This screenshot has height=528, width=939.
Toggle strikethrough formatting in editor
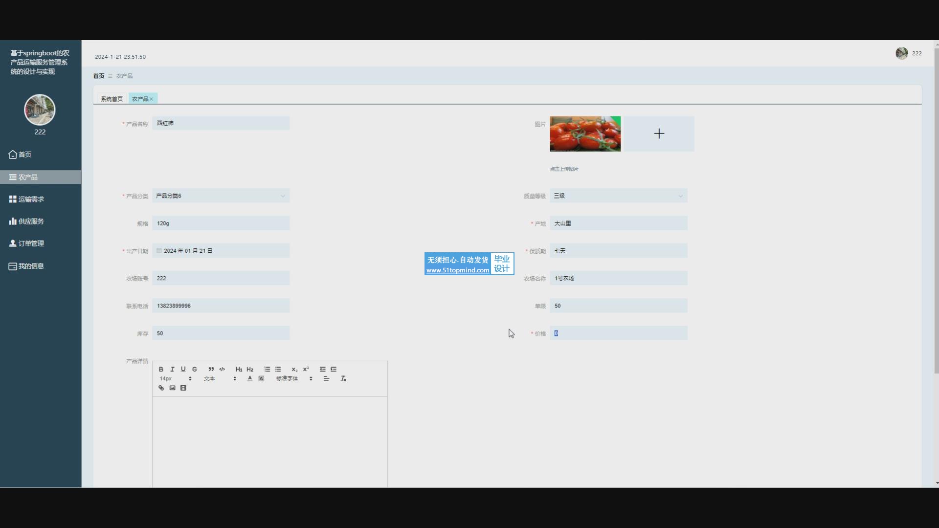(195, 369)
